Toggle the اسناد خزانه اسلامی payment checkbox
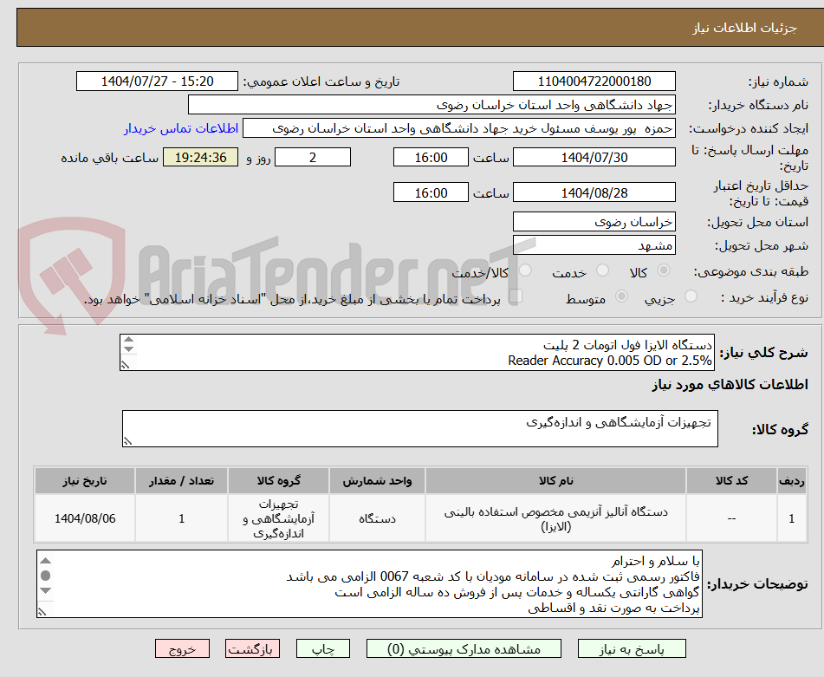This screenshot has height=677, width=824. click(516, 296)
